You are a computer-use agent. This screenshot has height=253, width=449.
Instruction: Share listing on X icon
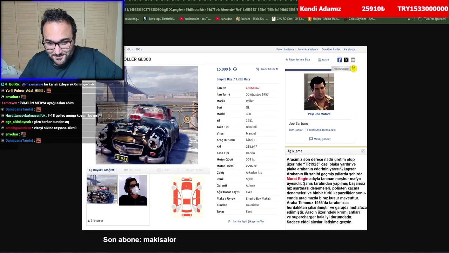coord(346,60)
